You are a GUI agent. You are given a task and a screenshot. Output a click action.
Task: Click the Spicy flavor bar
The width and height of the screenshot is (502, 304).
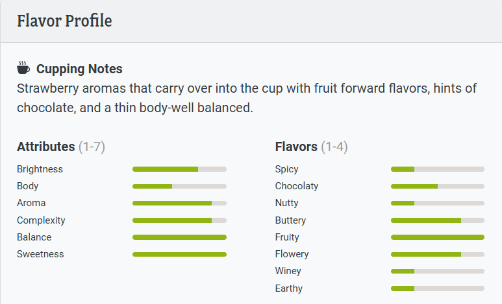437,169
